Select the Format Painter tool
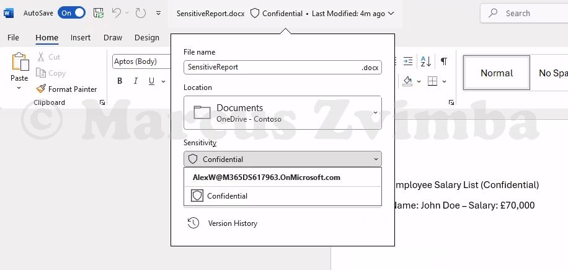The width and height of the screenshot is (568, 270). click(x=66, y=89)
